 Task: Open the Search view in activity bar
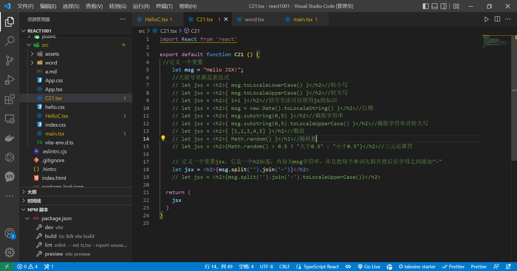coord(10,41)
